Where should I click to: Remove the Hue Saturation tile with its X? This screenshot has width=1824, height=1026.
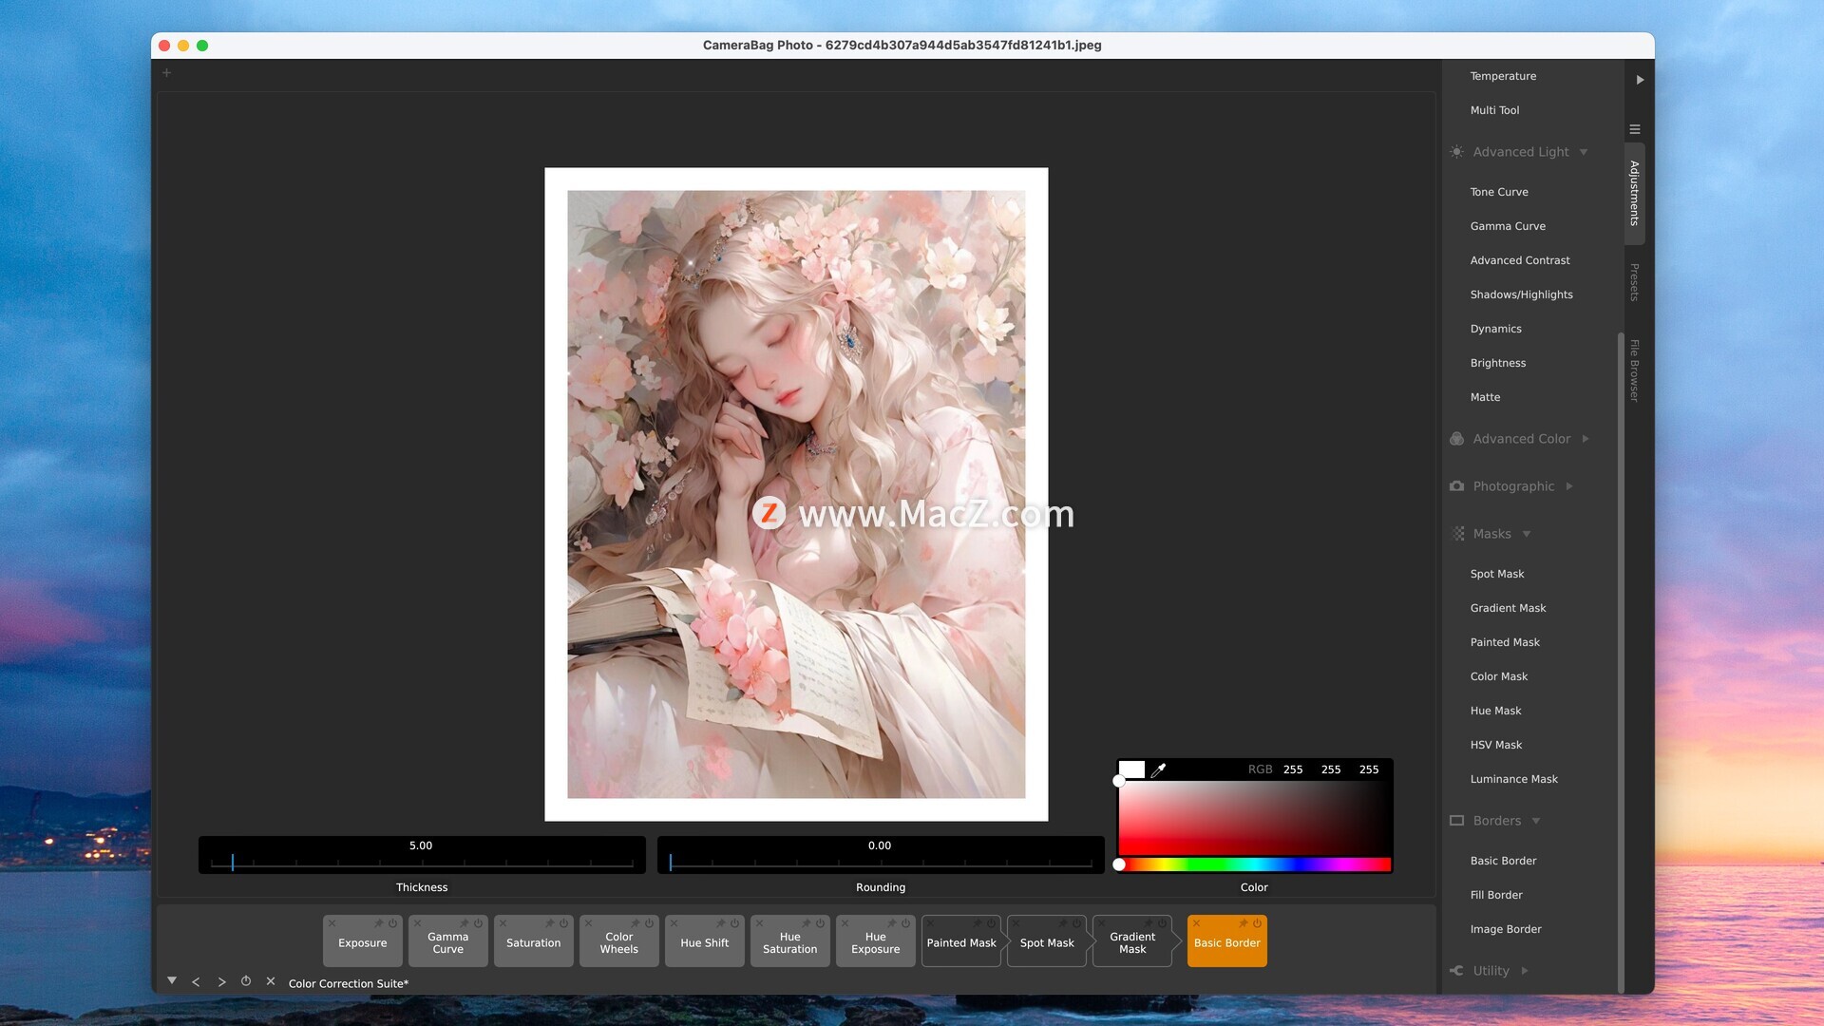[x=759, y=923]
